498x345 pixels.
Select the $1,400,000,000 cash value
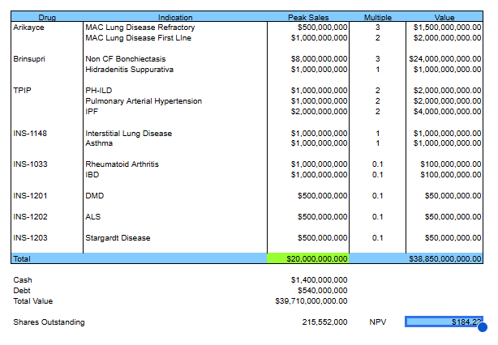point(319,280)
